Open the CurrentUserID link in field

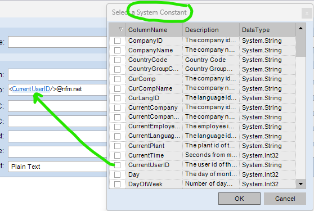tap(31, 89)
